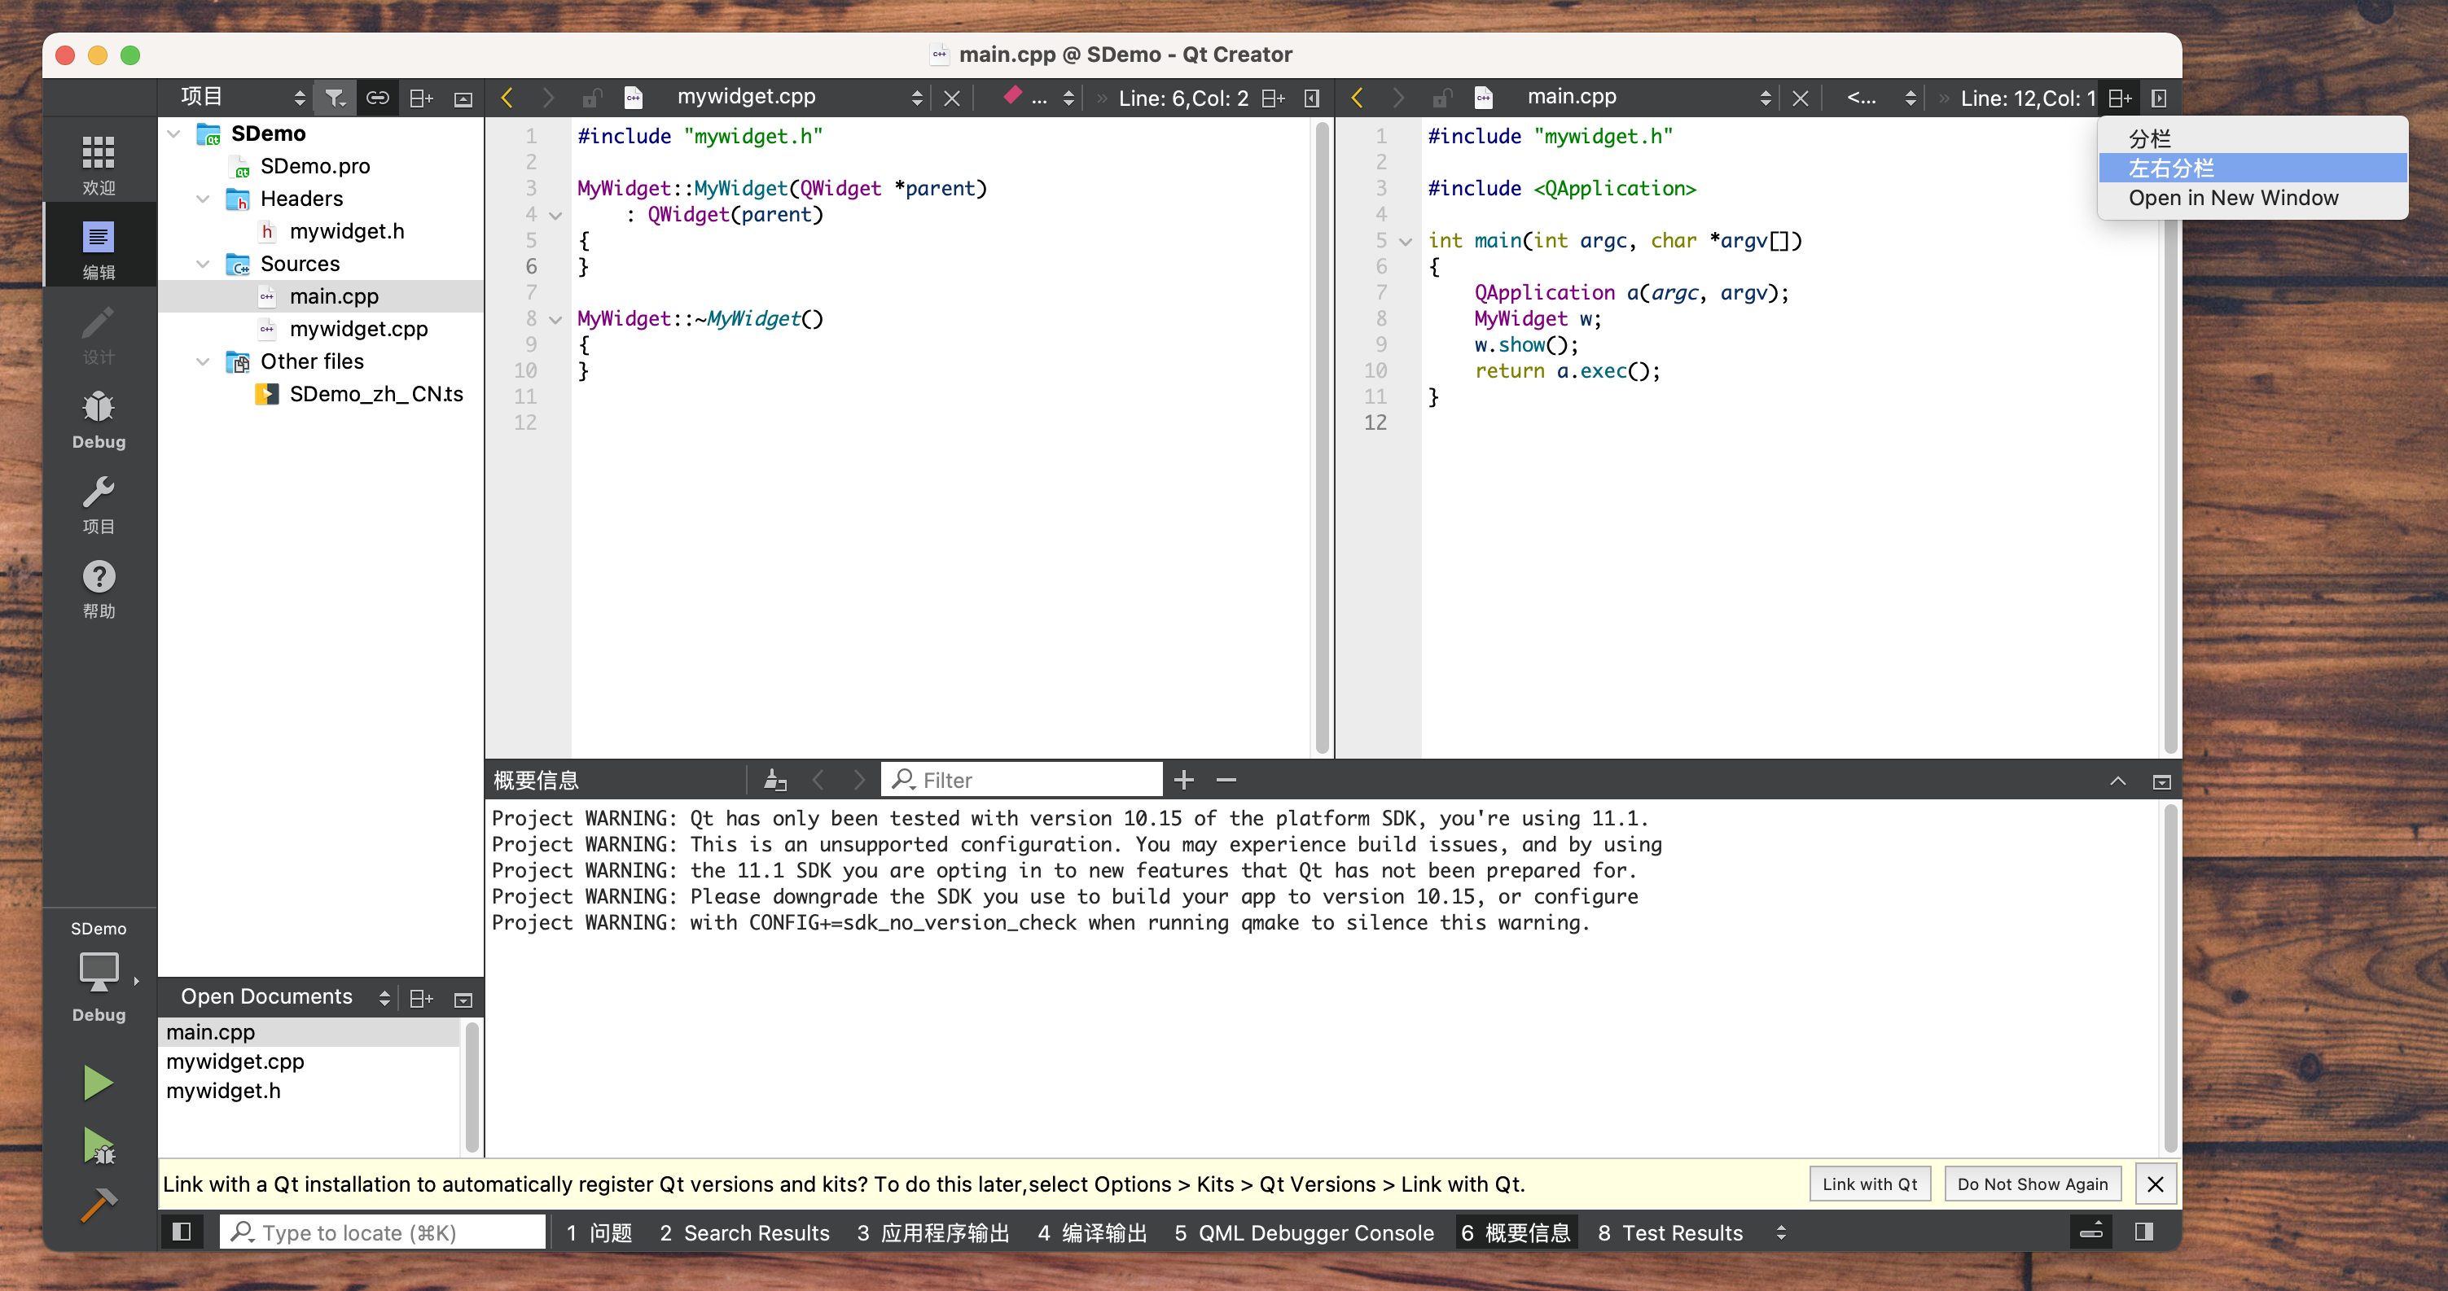Image resolution: width=2448 pixels, height=1291 pixels.
Task: Collapse the Sources folder
Action: pyautogui.click(x=203, y=264)
